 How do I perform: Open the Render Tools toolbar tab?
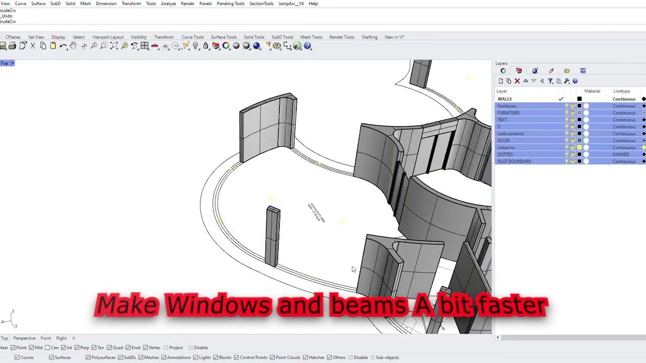click(342, 37)
